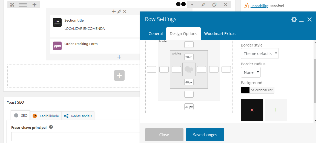Image resolution: width=316 pixels, height=143 pixels.
Task: Add background image with green plus
Action: coord(276,110)
